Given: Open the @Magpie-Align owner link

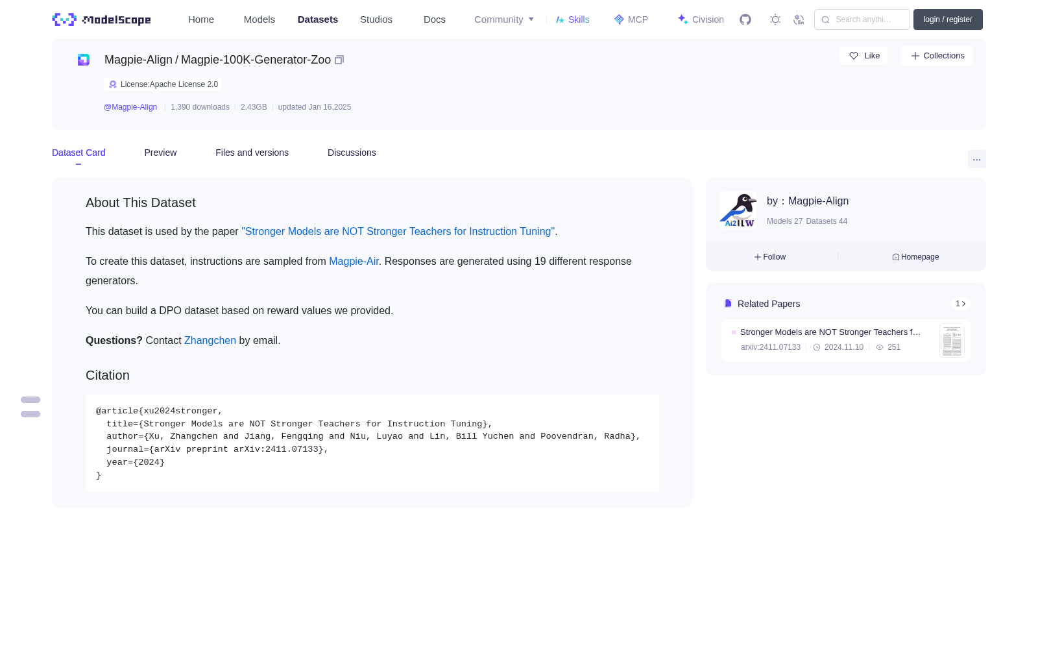Looking at the screenshot, I should coord(130,107).
